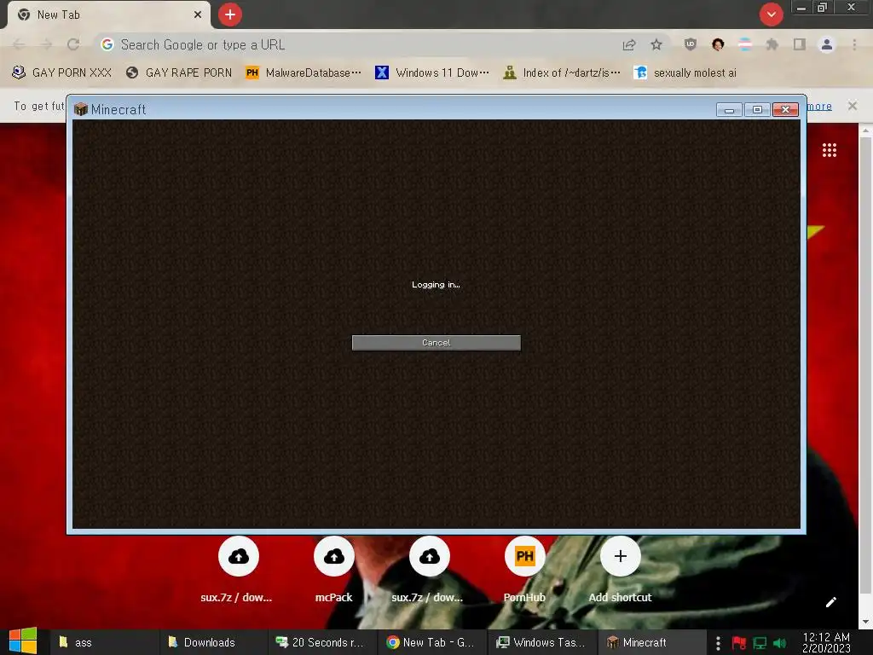Image resolution: width=873 pixels, height=655 pixels.
Task: Open a new Chrome tab with the plus button
Action: pos(230,14)
